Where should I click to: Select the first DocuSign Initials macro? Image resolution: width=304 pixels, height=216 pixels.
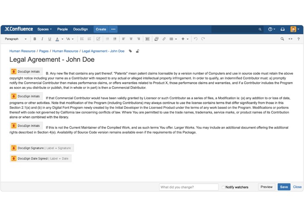26,71
